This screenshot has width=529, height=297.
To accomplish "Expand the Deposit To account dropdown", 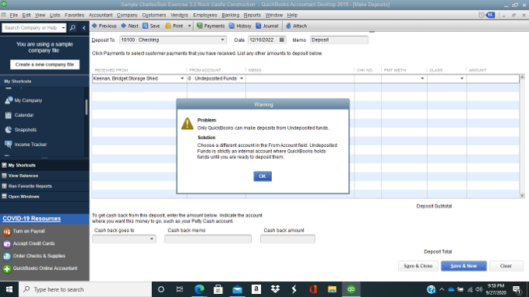I will (222, 40).
